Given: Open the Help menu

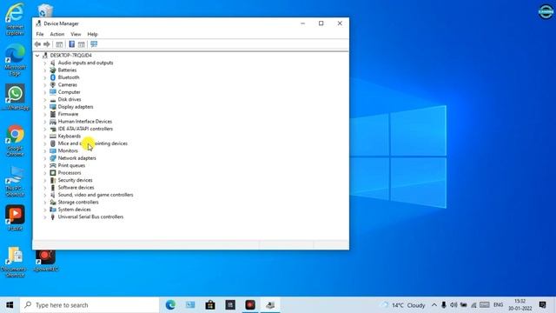Looking at the screenshot, I should pos(92,34).
